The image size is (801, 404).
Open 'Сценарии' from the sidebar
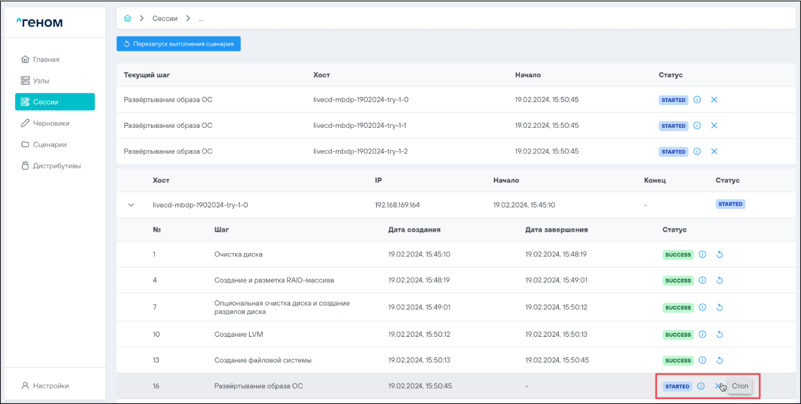50,145
